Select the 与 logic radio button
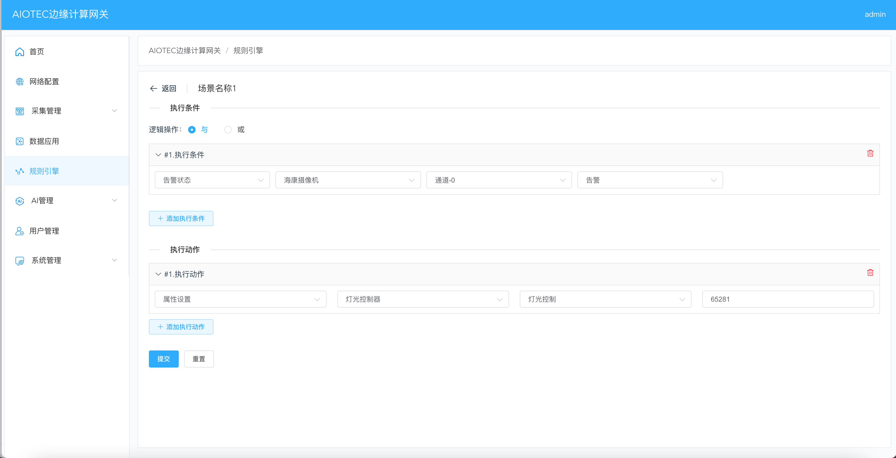 pyautogui.click(x=192, y=130)
